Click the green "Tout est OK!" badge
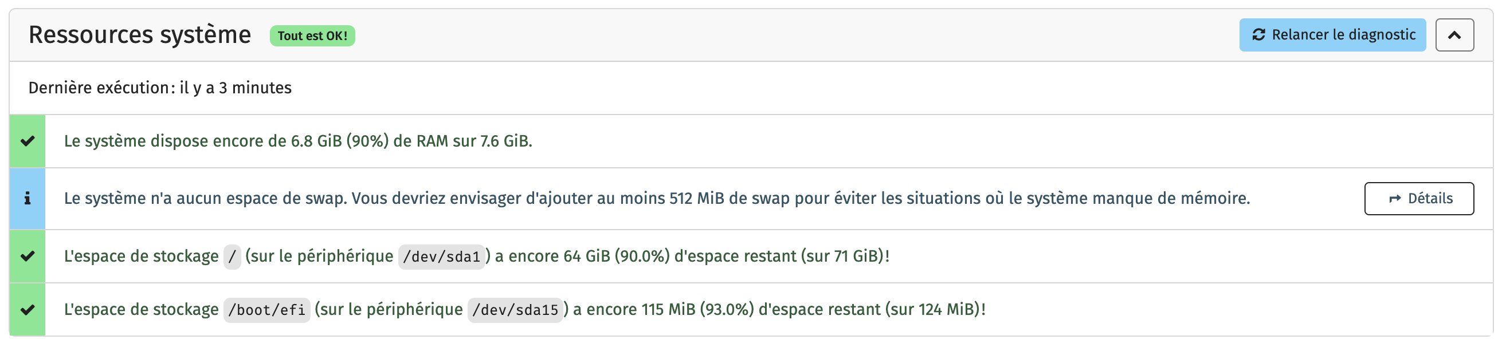 (x=312, y=36)
